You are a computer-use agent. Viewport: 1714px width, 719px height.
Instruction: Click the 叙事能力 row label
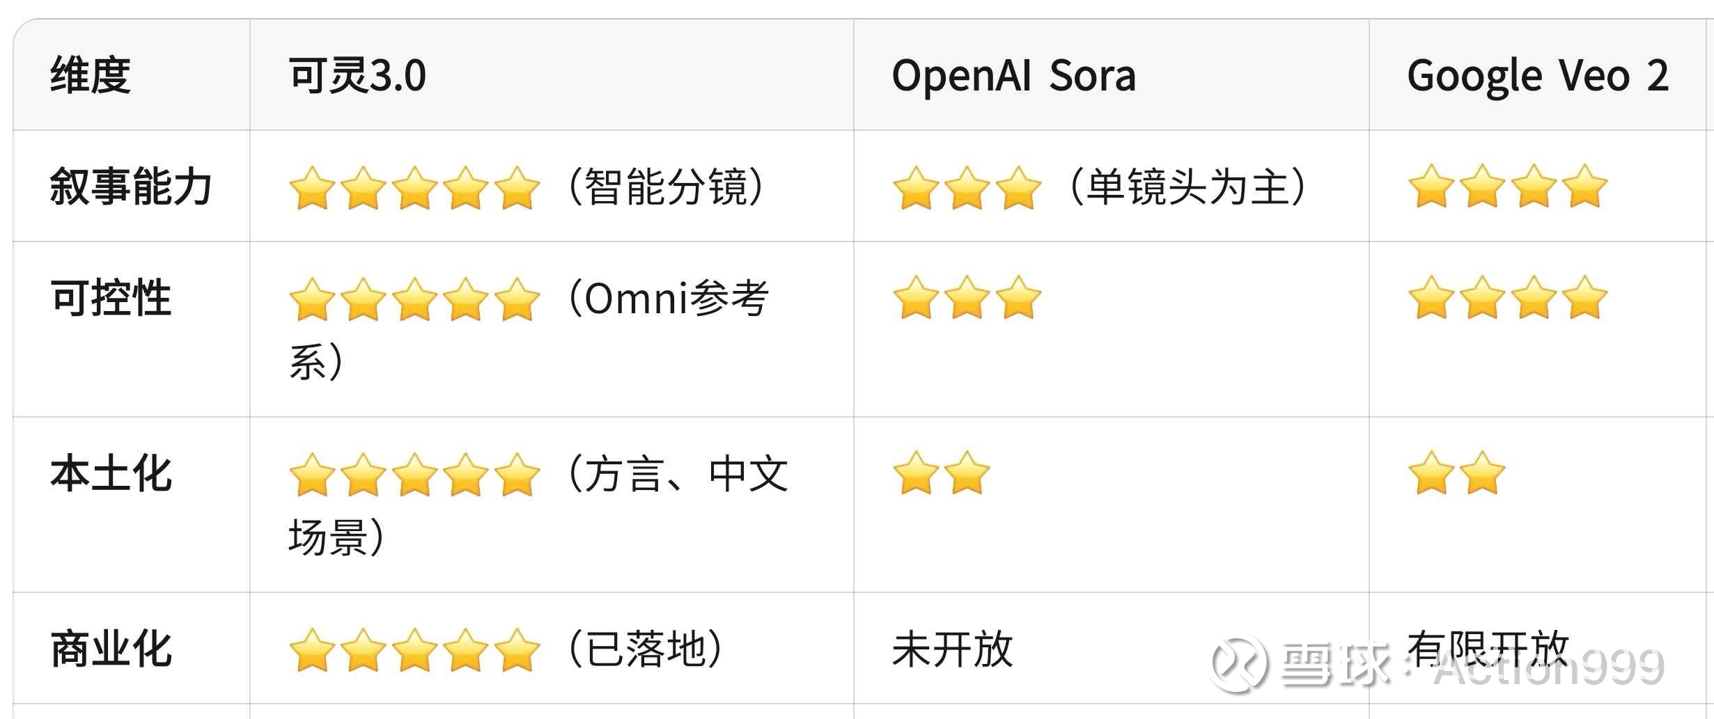(131, 187)
